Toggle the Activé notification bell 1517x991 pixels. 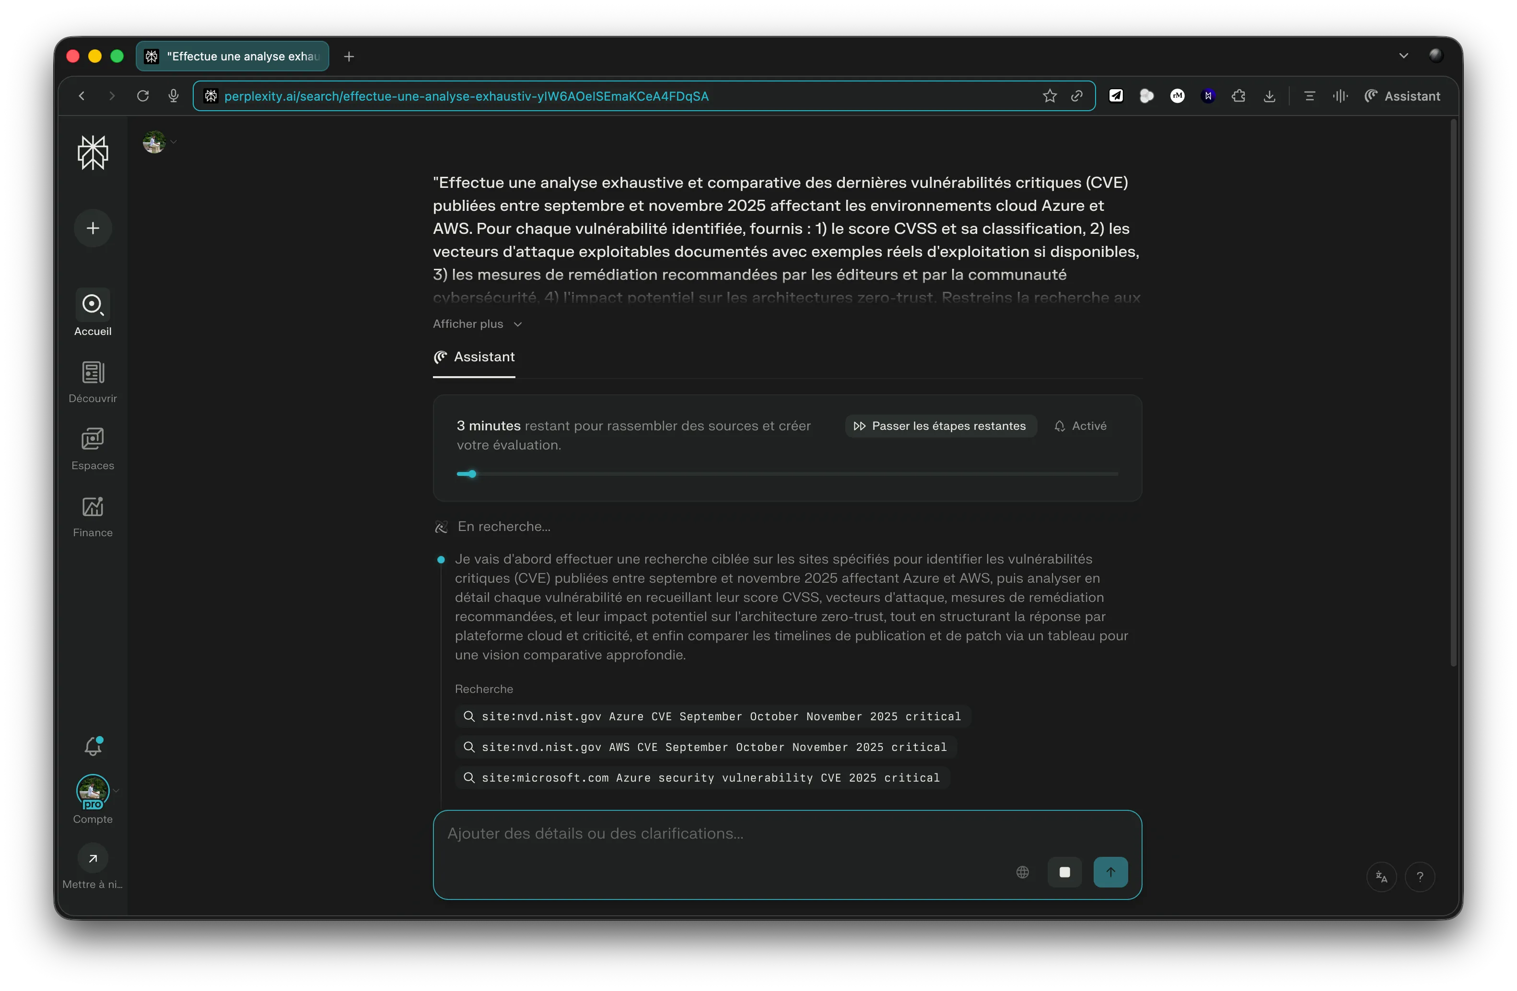(1080, 426)
